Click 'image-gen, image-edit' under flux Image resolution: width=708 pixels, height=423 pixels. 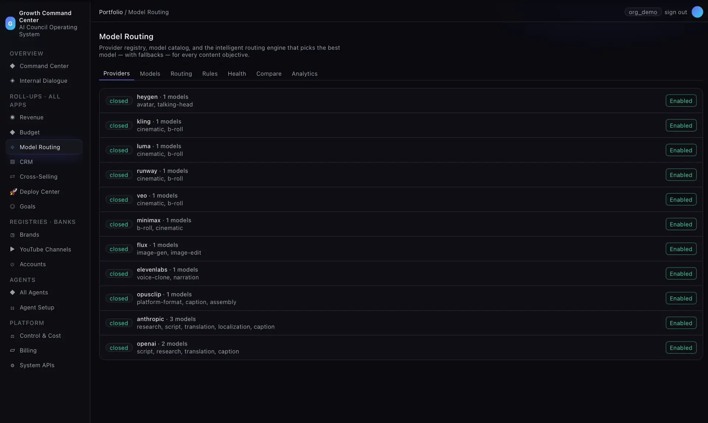coord(169,253)
